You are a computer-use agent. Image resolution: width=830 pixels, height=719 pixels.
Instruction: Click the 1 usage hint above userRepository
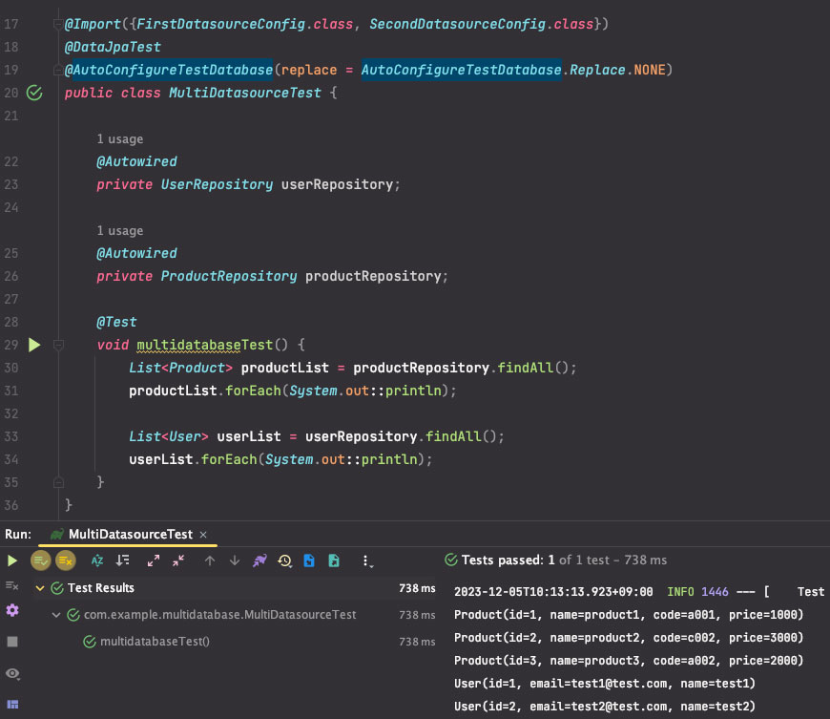[x=119, y=138]
